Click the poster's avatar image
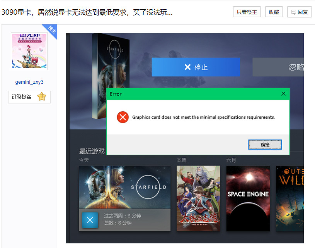The width and height of the screenshot is (315, 248). [29, 51]
